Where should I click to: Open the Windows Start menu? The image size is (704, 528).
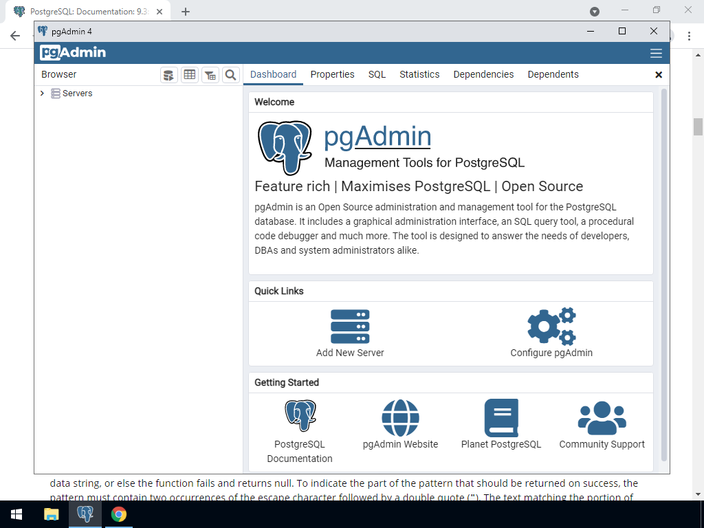coord(16,514)
